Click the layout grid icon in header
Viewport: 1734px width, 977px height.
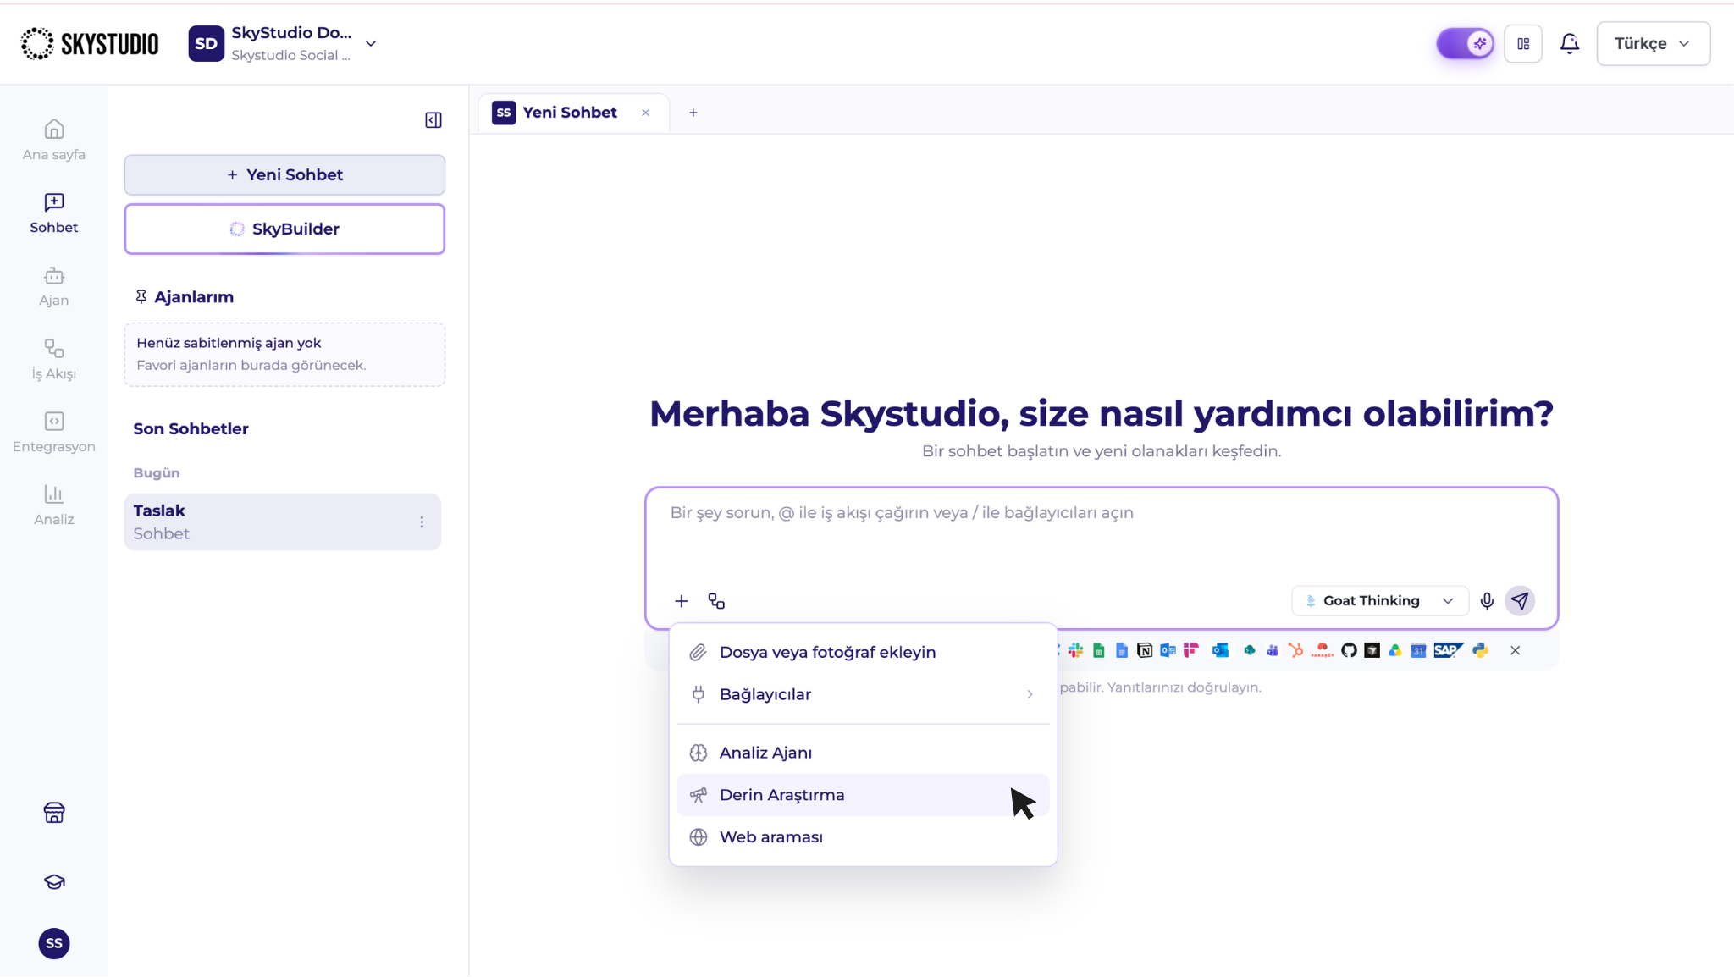coord(1523,43)
